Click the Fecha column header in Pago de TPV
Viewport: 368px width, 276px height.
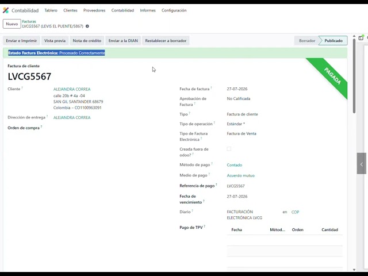[236, 230]
